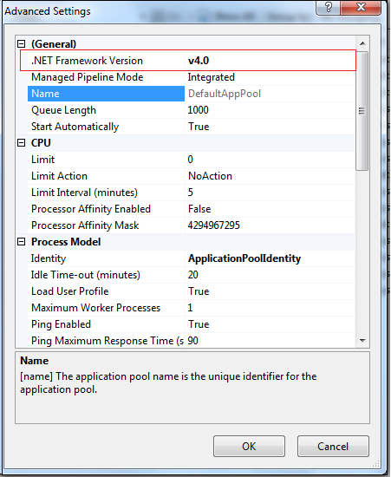Click the (General) section header label
The width and height of the screenshot is (391, 477).
click(54, 44)
